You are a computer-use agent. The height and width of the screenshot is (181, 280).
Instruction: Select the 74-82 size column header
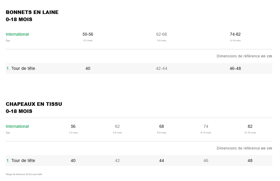tap(235, 34)
